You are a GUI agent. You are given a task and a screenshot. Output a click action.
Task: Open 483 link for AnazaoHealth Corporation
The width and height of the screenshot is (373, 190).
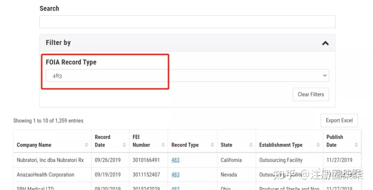[175, 174]
